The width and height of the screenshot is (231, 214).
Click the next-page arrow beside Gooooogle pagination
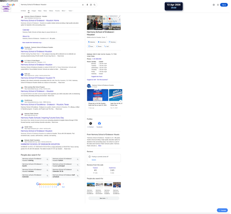[x=63, y=184]
